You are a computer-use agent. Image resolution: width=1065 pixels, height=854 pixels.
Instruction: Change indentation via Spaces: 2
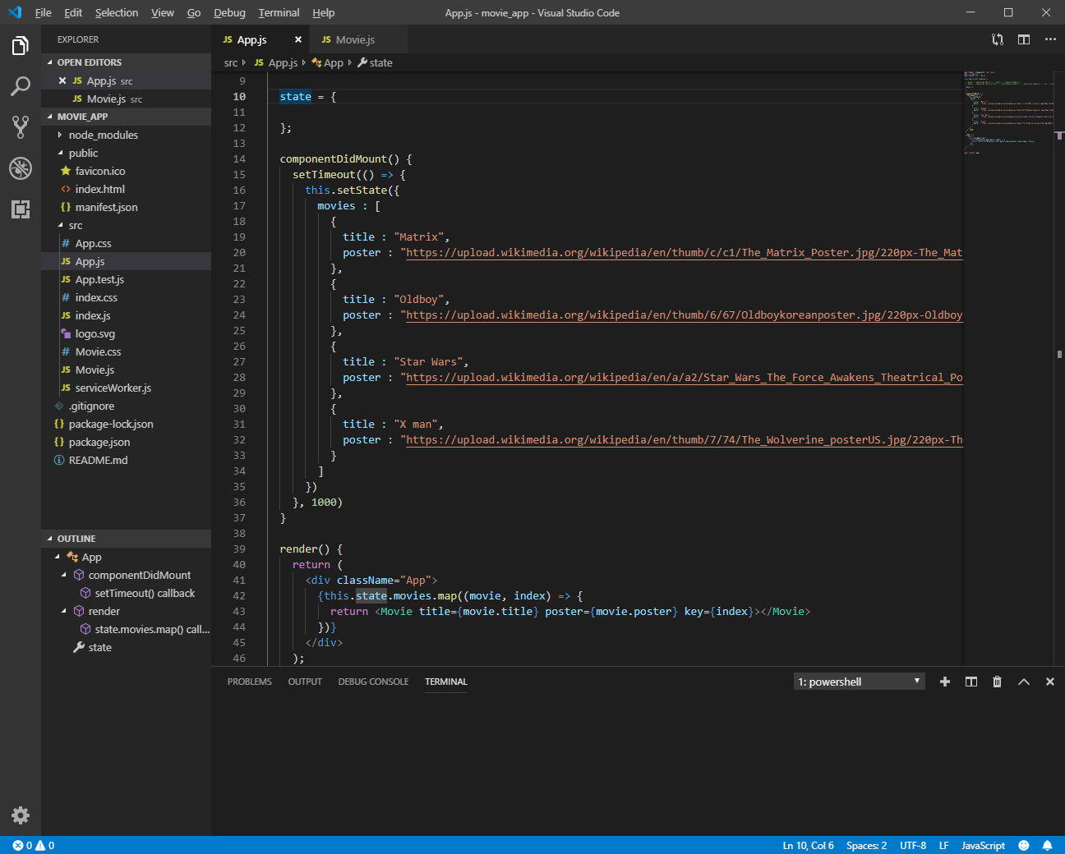[x=866, y=845]
